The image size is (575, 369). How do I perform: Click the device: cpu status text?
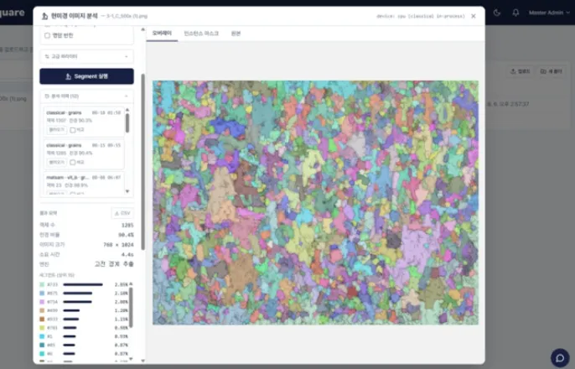[x=420, y=16]
